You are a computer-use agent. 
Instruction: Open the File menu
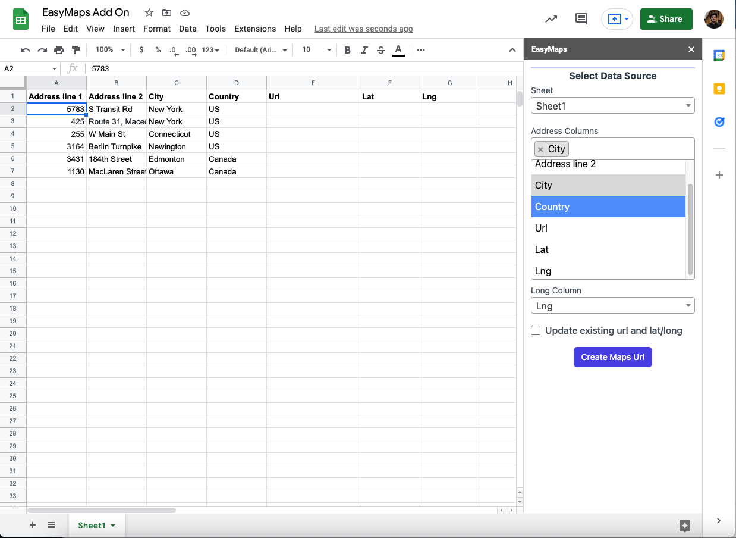(x=49, y=29)
